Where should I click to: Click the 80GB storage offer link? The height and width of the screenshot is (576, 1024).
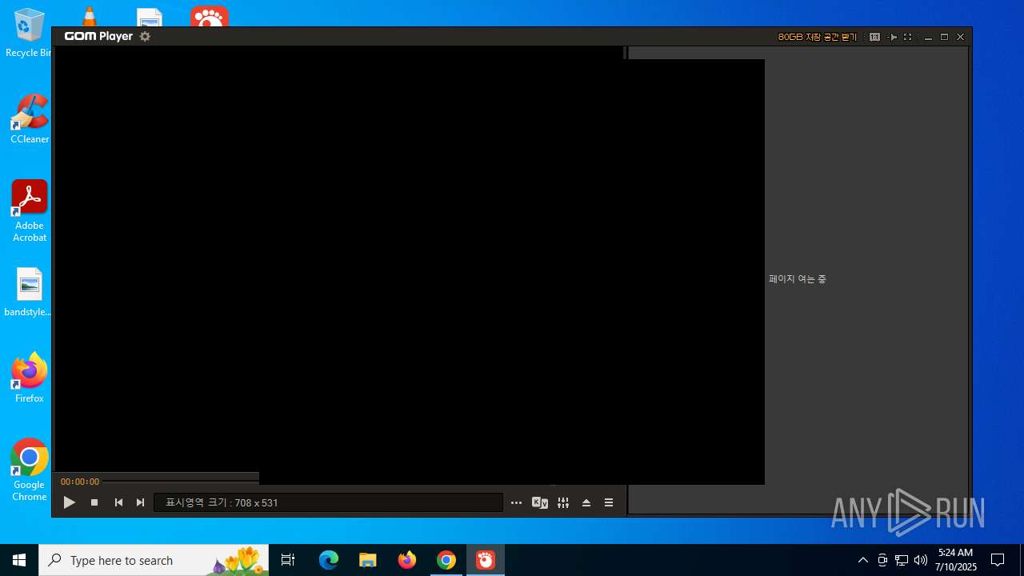pos(818,37)
